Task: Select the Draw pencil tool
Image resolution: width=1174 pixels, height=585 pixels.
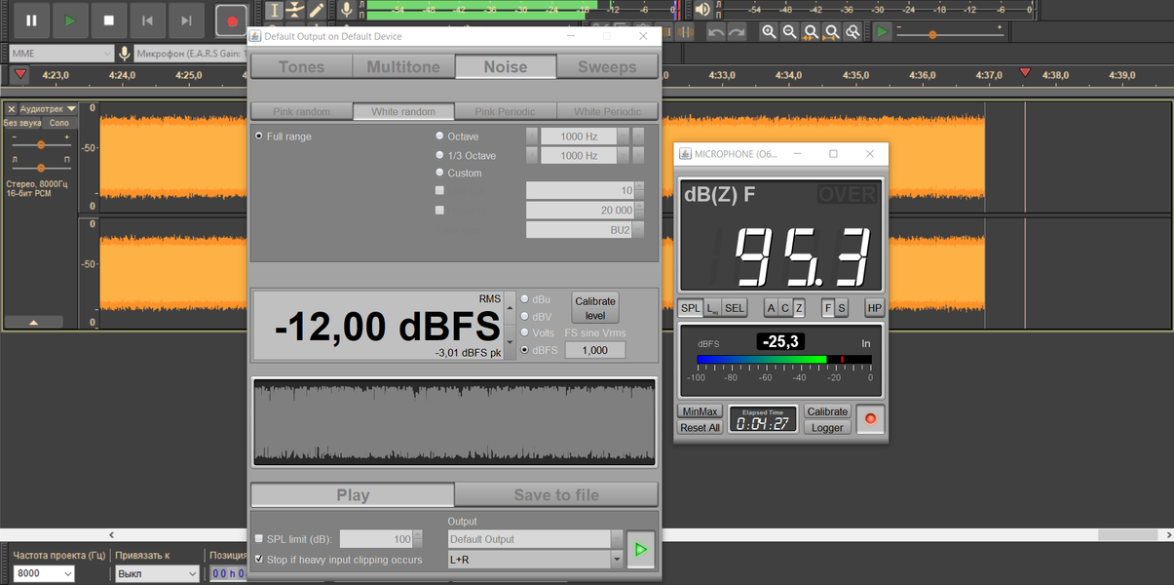Action: point(317,10)
